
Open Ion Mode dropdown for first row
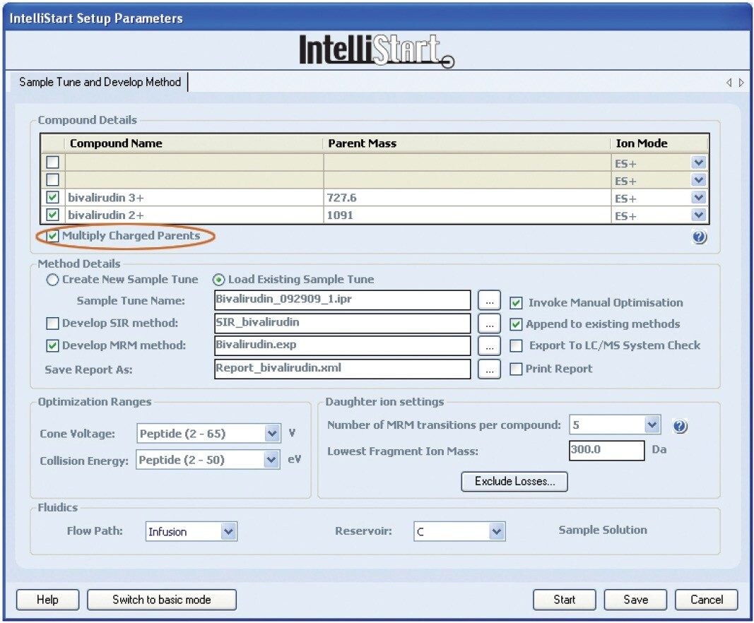[x=699, y=163]
